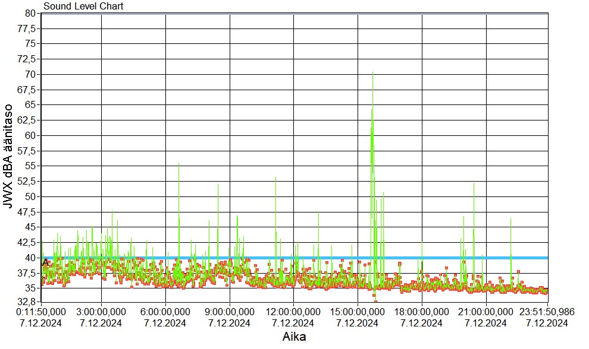Click the 32,8 minimum y-axis value
589x349 pixels.
tap(29, 302)
